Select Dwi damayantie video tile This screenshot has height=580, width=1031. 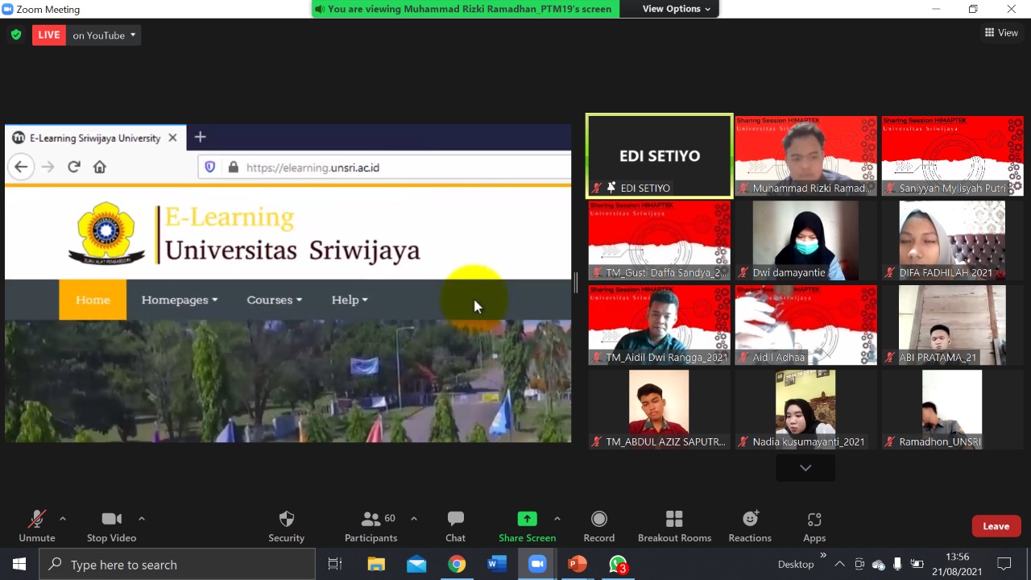[x=805, y=240]
